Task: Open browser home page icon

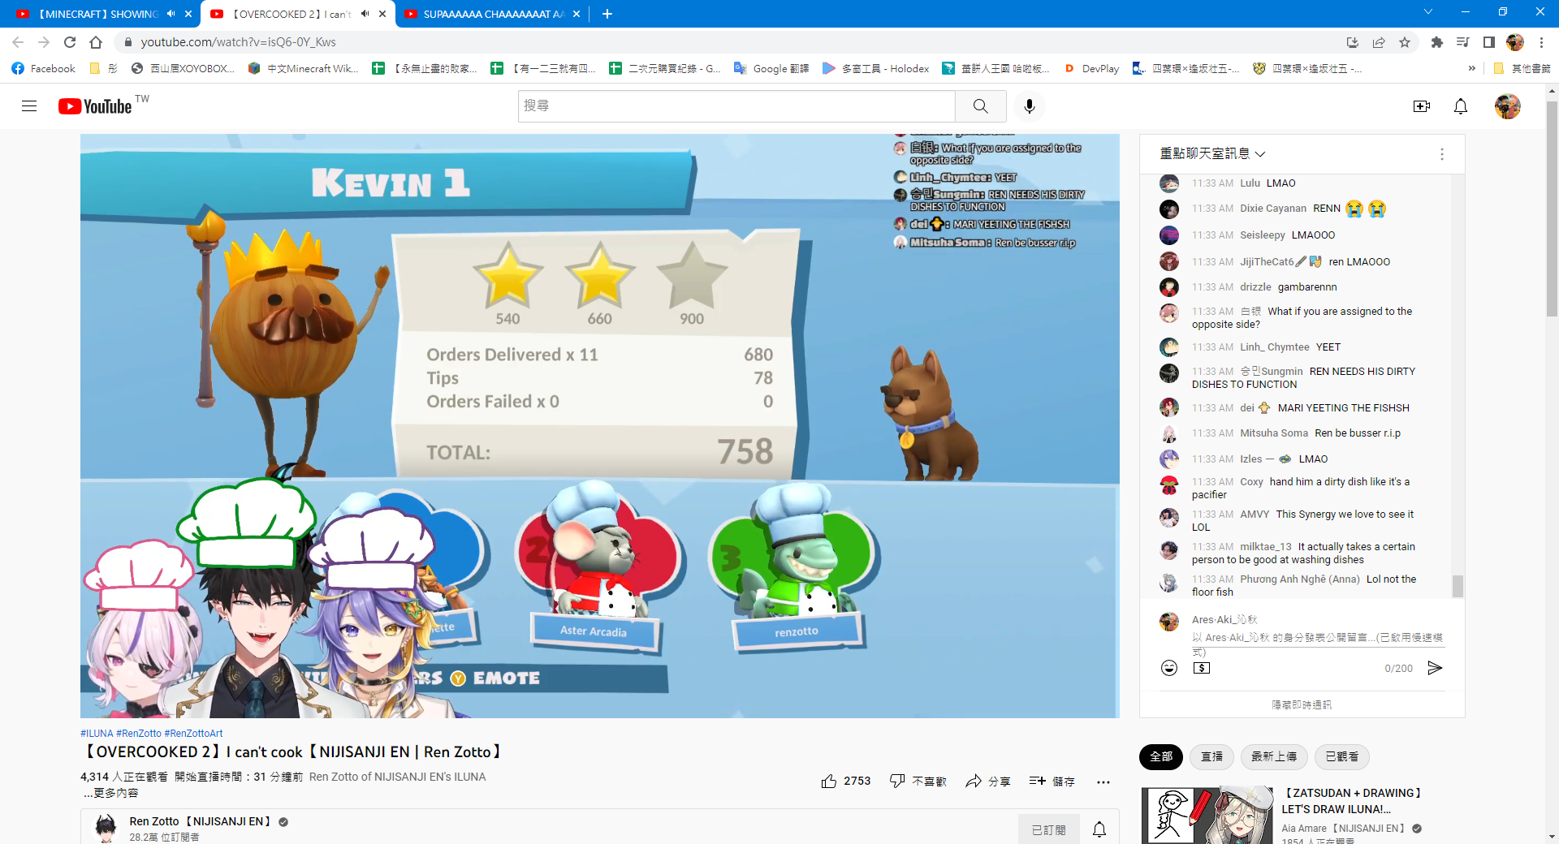Action: coord(96,42)
